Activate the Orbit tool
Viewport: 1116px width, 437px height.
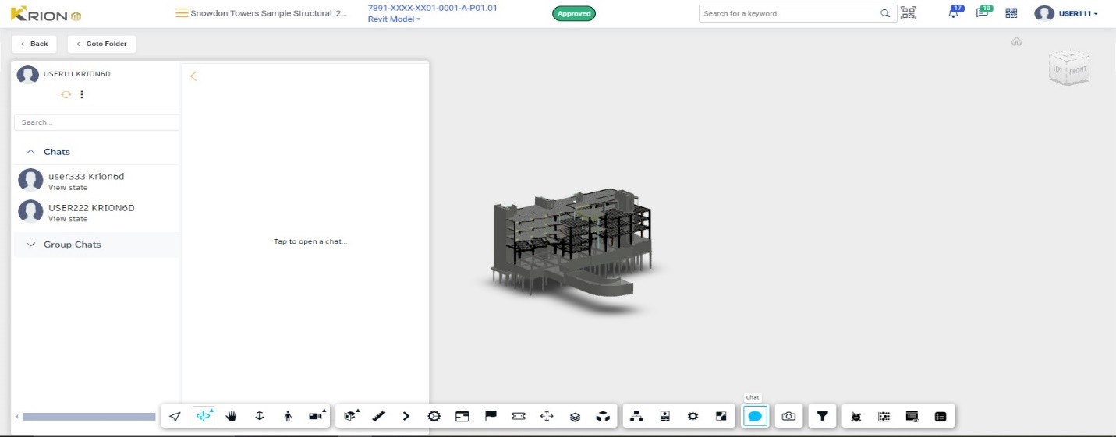point(204,417)
